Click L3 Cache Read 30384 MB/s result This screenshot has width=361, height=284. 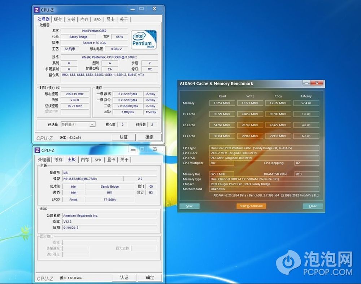(222, 136)
